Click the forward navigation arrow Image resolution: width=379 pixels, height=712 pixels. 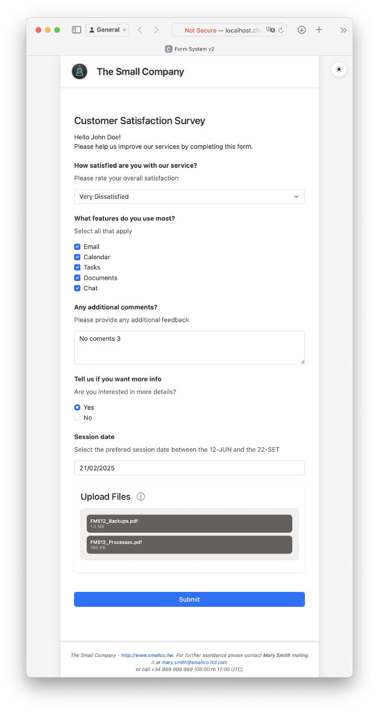click(155, 29)
